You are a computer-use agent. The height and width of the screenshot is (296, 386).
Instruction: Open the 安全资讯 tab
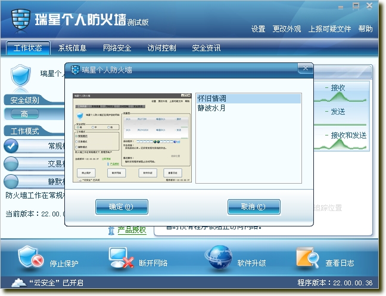tap(206, 48)
